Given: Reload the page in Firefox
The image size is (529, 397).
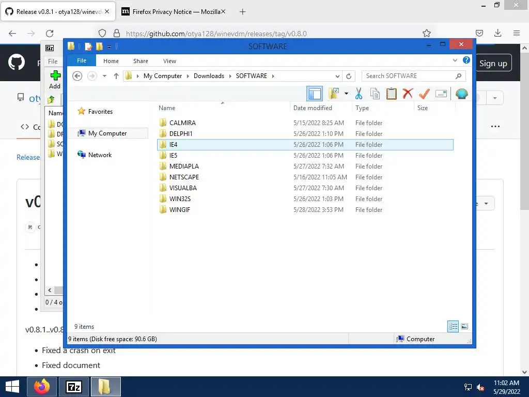Looking at the screenshot, I should [x=50, y=34].
